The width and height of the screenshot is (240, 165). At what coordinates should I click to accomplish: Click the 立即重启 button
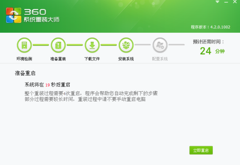tap(201, 150)
